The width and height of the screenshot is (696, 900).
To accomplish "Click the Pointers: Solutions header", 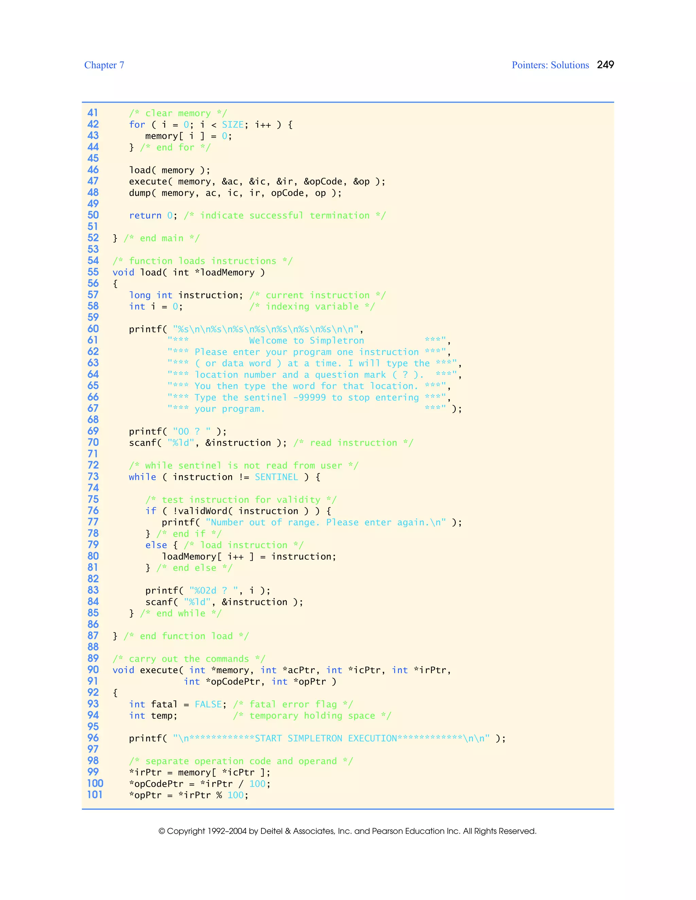I will point(550,65).
